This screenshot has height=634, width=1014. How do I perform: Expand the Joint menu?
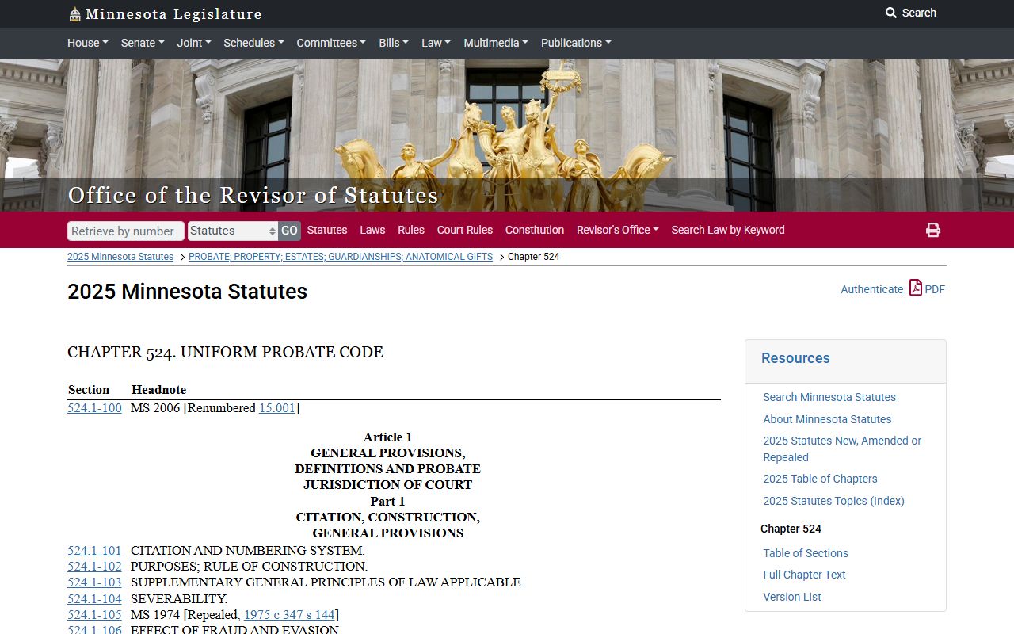click(194, 43)
